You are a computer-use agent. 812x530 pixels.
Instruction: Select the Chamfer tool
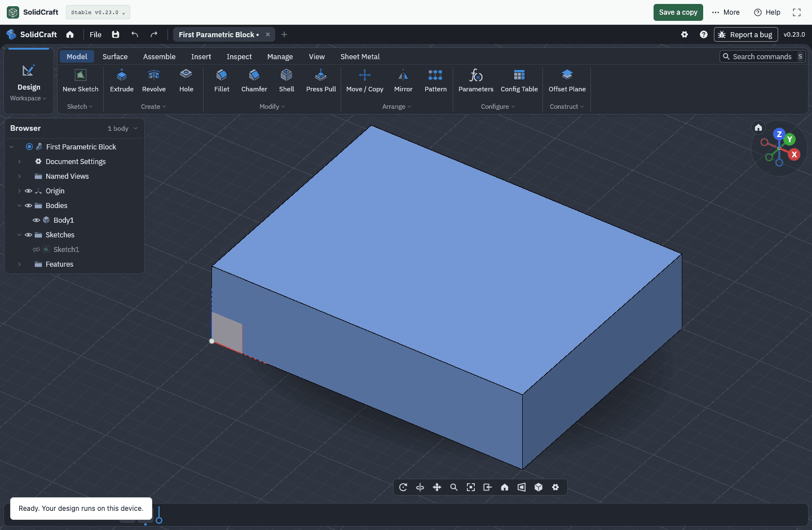pos(254,81)
